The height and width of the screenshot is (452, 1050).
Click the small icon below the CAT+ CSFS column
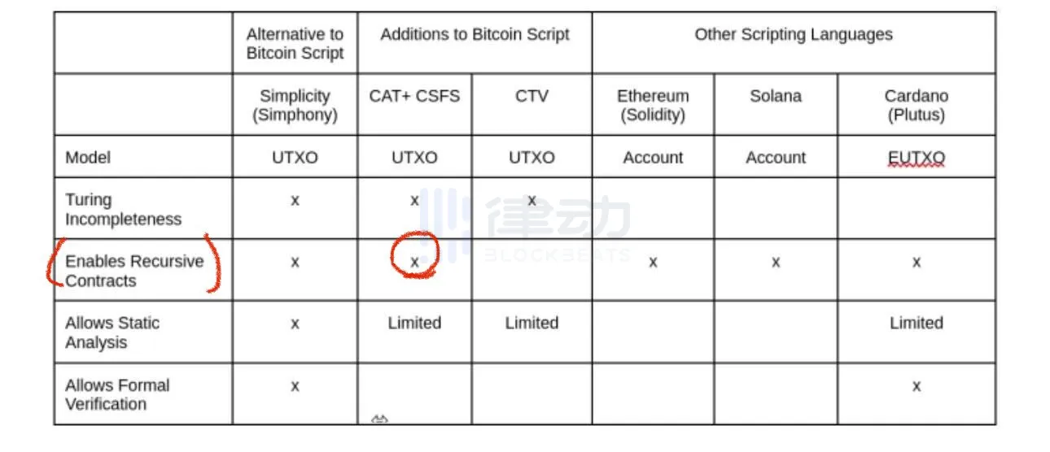tap(379, 419)
